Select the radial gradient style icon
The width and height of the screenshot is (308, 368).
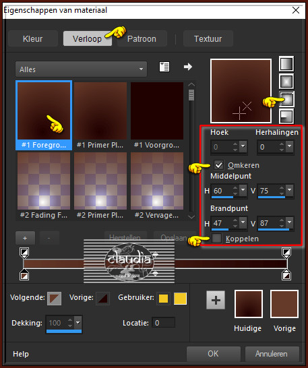click(x=286, y=116)
